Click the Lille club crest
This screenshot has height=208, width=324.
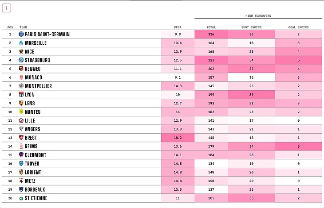[x=21, y=120]
